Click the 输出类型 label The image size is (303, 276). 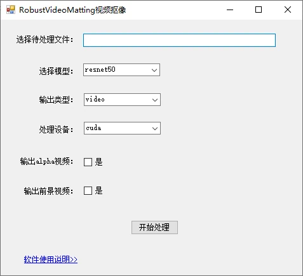pos(57,100)
